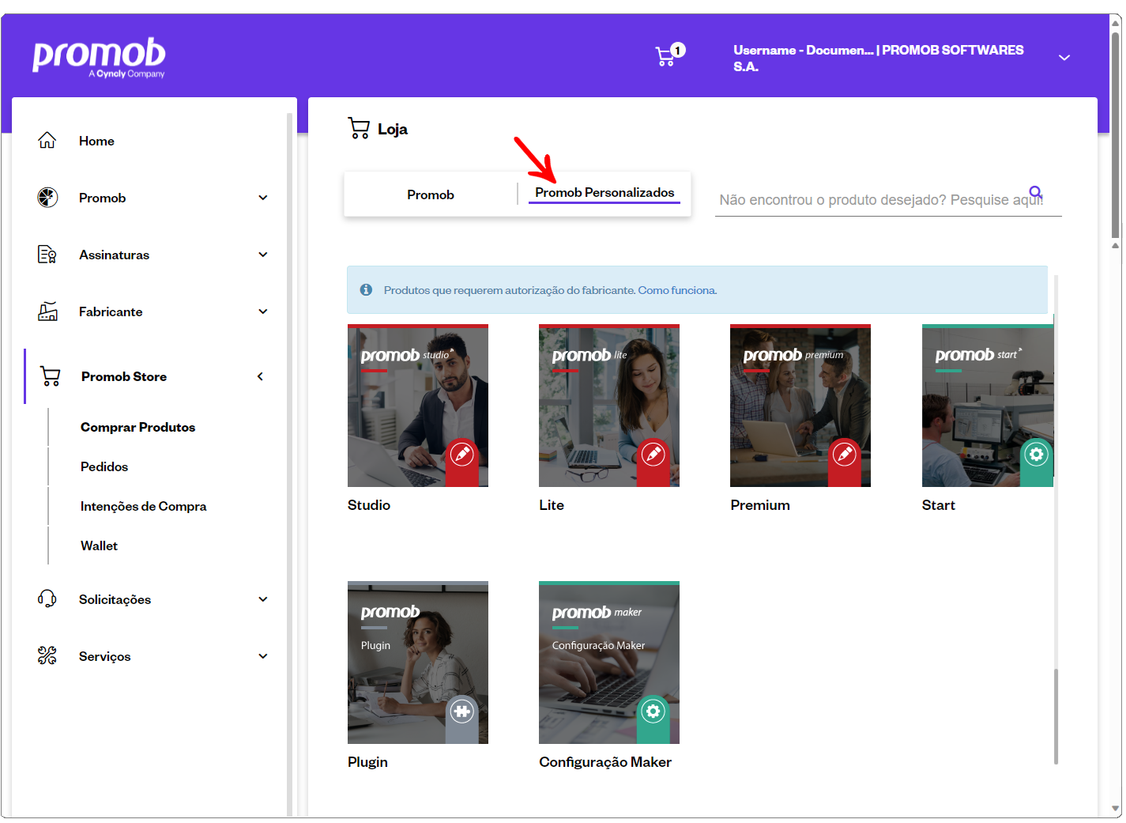
Task: Click the pencil badge on Studio card
Action: [x=461, y=455]
